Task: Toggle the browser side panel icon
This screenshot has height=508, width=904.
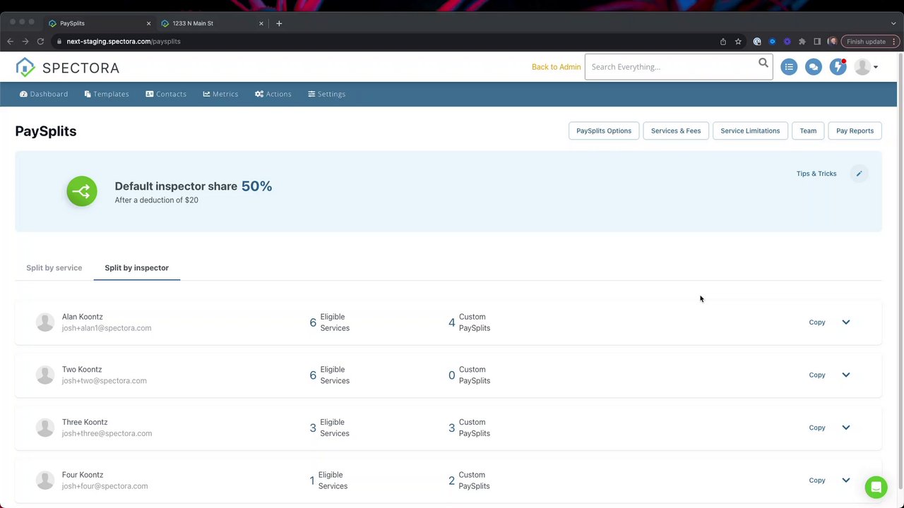Action: 817,42
